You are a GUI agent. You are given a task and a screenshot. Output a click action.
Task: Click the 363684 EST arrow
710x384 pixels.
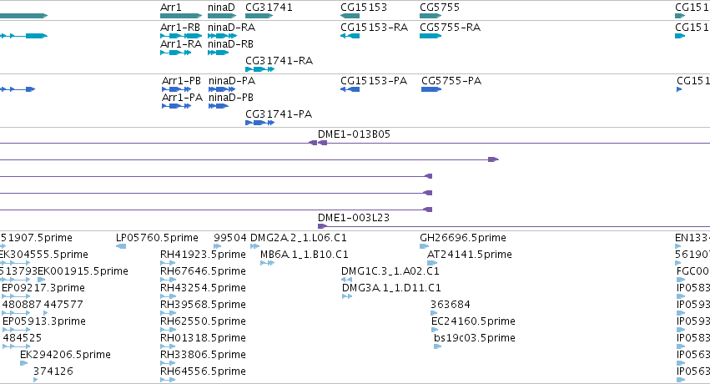point(434,313)
